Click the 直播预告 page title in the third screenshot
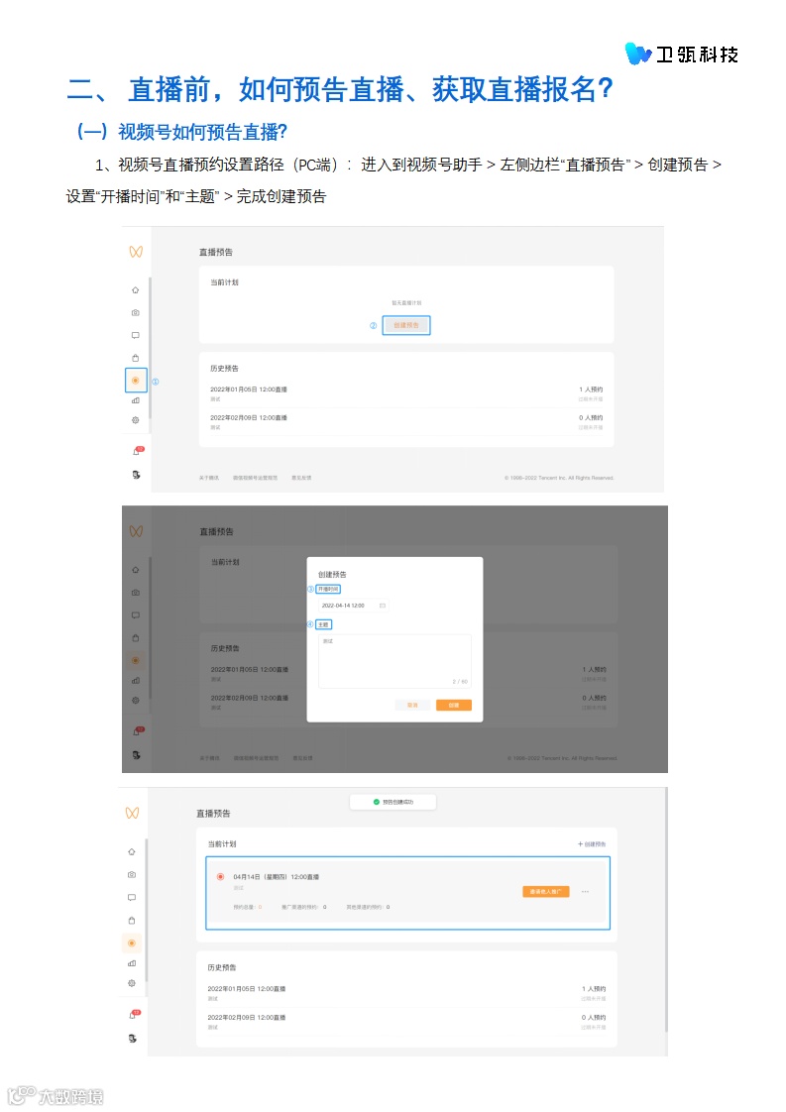This screenshot has height=1112, width=786. pos(213,814)
